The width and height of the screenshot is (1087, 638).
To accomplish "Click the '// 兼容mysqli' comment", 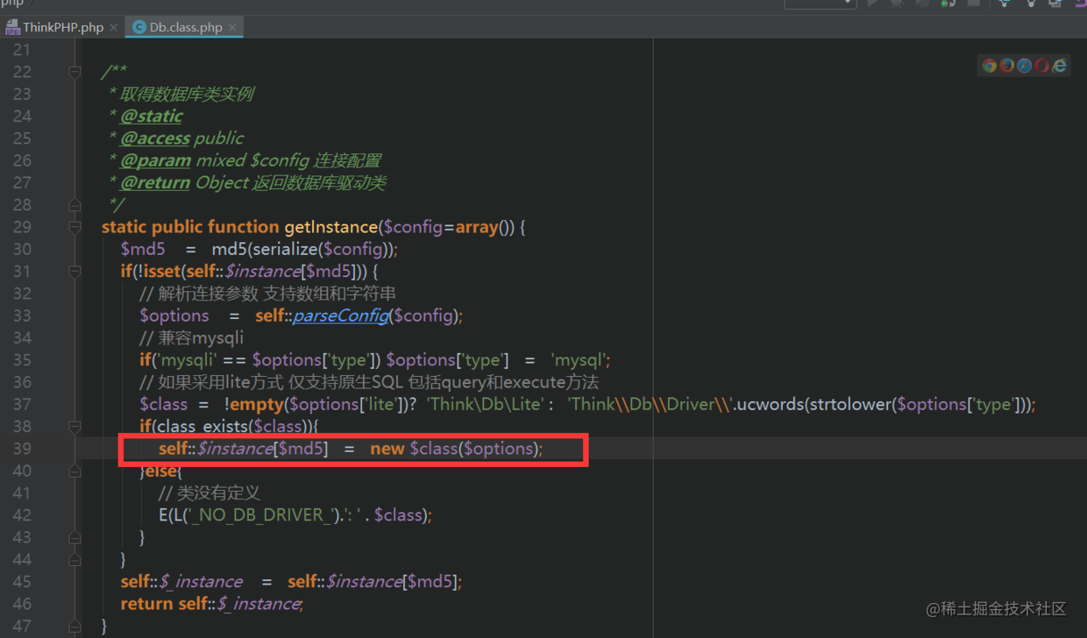I will (x=191, y=337).
